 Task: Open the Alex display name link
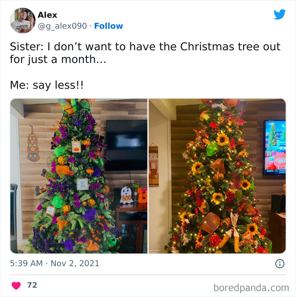point(47,15)
